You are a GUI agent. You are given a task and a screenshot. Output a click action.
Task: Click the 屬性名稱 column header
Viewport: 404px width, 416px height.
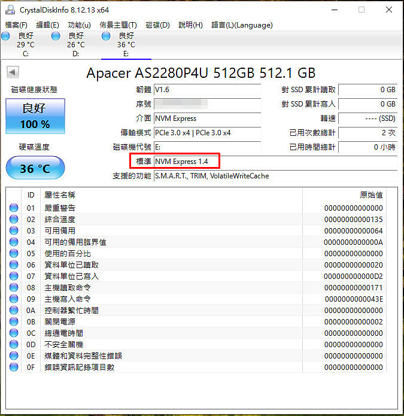[x=171, y=195]
